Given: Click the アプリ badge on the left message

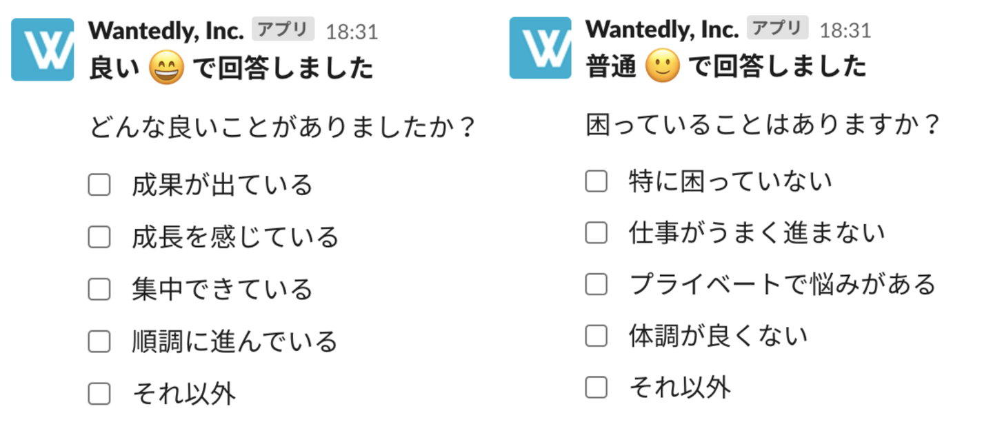Looking at the screenshot, I should [x=283, y=30].
